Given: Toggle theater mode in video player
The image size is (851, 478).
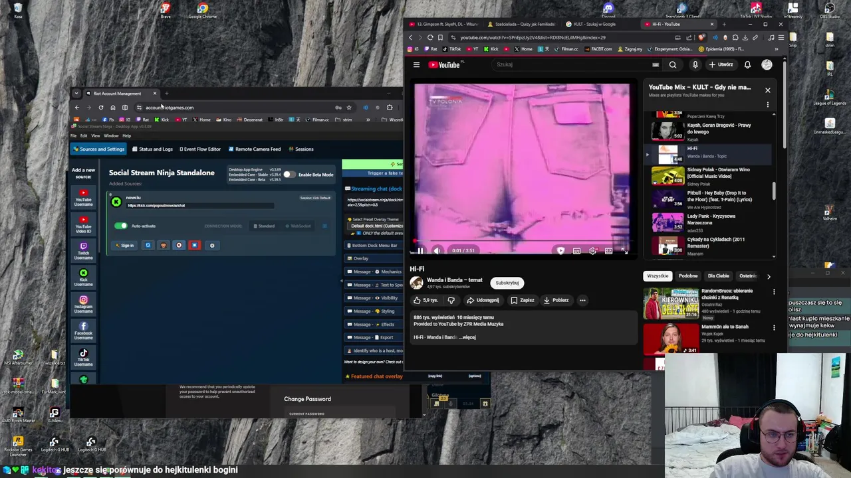Looking at the screenshot, I should tap(608, 251).
